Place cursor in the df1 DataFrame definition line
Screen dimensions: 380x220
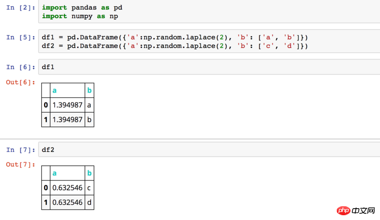click(175, 37)
